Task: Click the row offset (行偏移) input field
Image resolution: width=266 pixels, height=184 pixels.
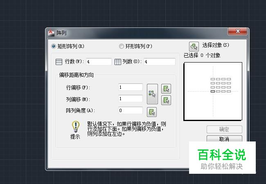Action: (131, 87)
